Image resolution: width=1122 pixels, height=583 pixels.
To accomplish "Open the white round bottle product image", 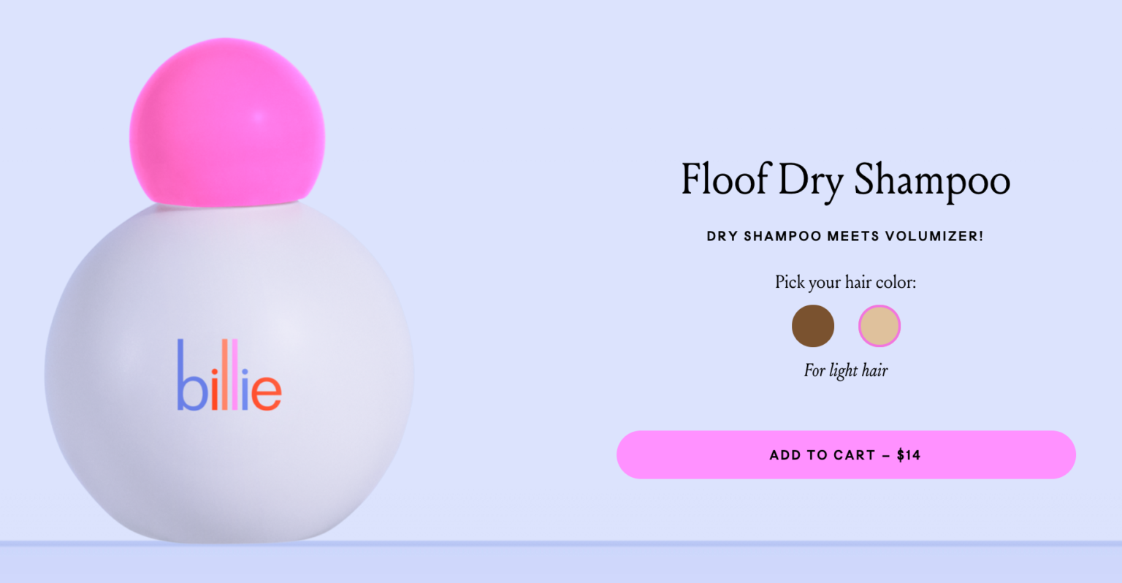I will (229, 371).
